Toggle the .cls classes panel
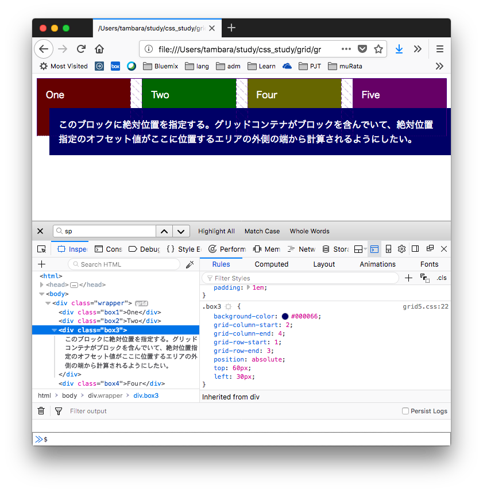483x492 pixels. pyautogui.click(x=441, y=278)
